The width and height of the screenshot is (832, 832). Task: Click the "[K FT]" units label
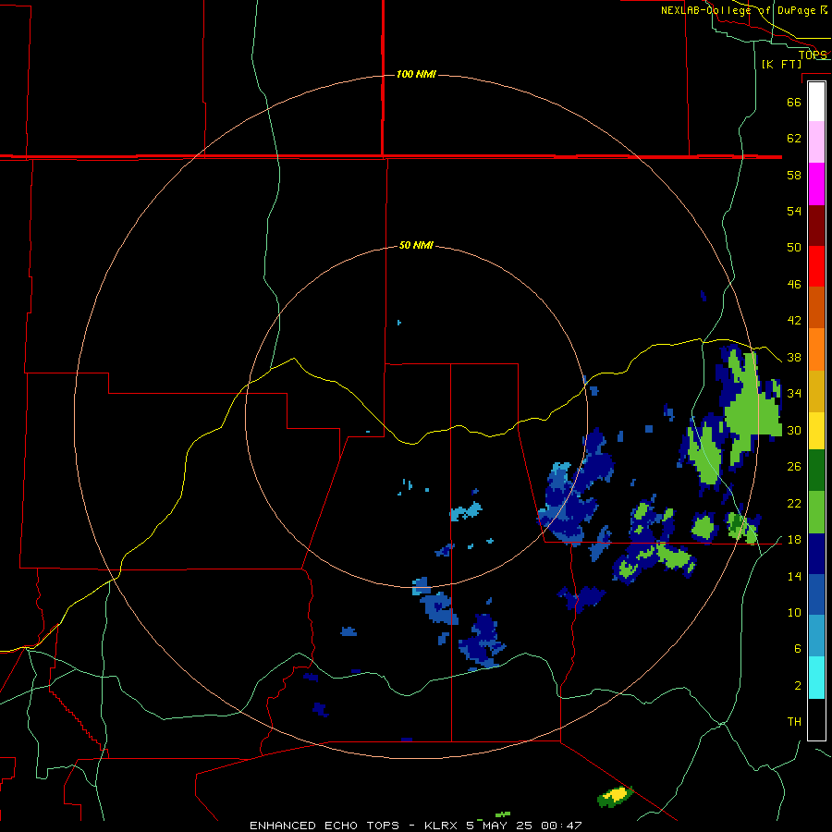[781, 65]
